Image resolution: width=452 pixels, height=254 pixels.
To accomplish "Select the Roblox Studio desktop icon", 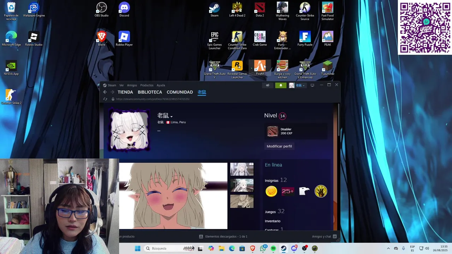I will [34, 39].
